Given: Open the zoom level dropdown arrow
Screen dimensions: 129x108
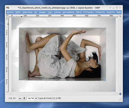Looking at the screenshot, I should click(x=36, y=98).
